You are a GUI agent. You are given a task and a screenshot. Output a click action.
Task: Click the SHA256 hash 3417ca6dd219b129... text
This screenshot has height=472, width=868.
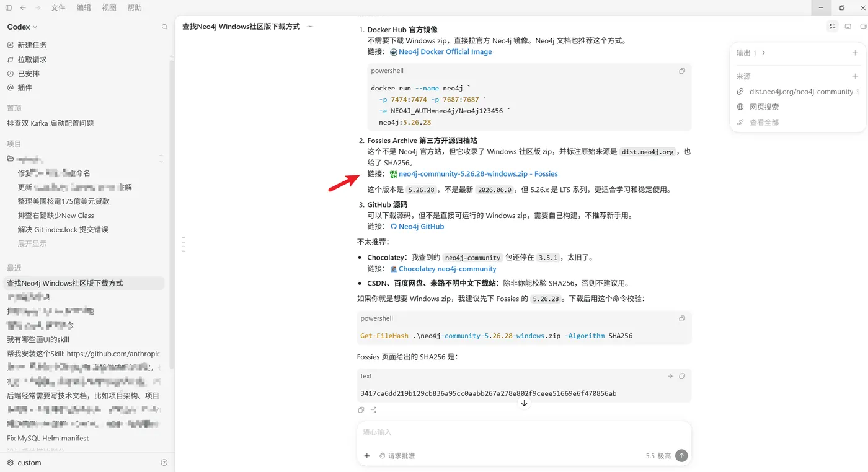[489, 394]
